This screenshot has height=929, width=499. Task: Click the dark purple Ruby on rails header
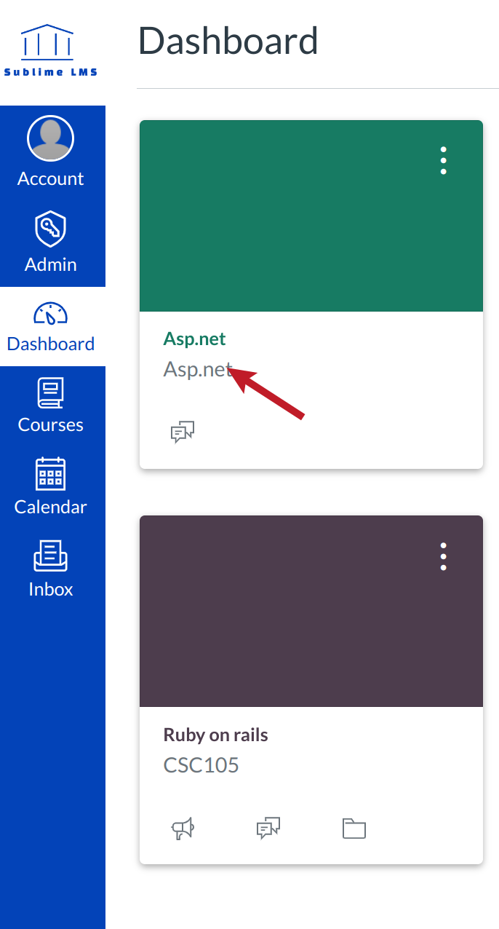(x=291, y=619)
